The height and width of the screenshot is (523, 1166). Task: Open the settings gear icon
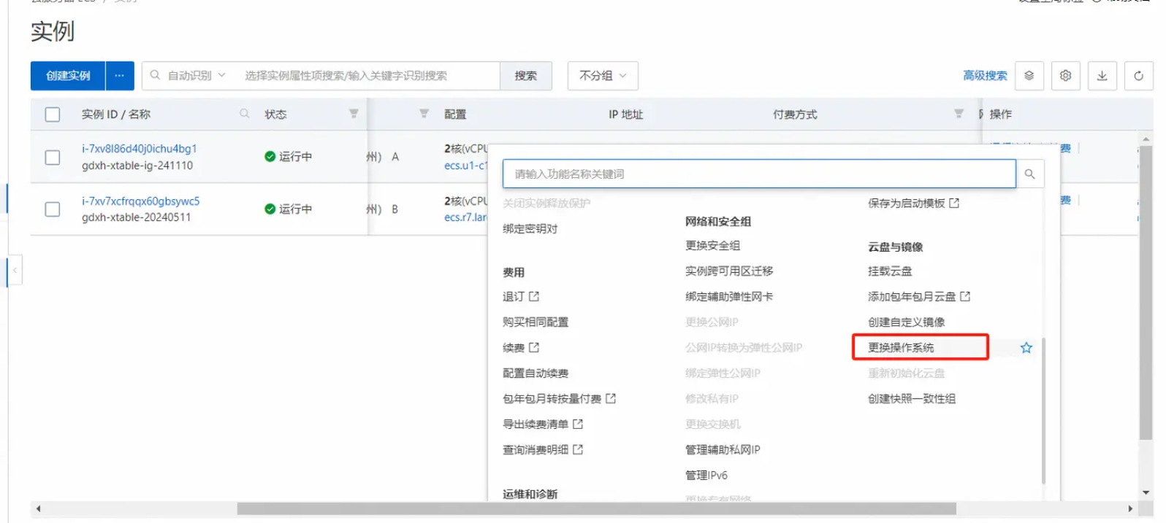(x=1065, y=76)
